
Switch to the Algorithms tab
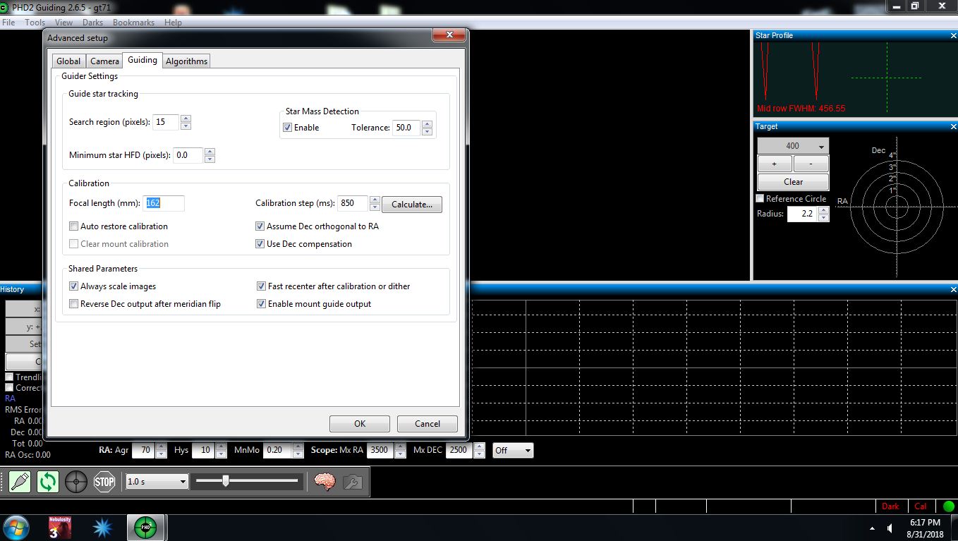[186, 61]
